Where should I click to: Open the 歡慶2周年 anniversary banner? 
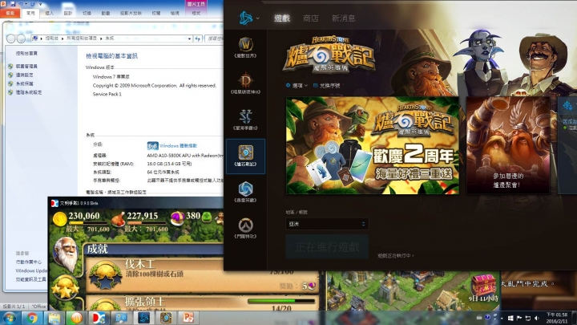(x=373, y=145)
